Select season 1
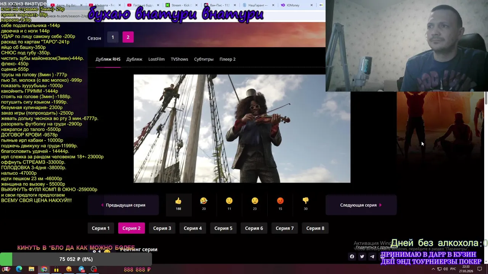488x274 pixels. pos(112,37)
